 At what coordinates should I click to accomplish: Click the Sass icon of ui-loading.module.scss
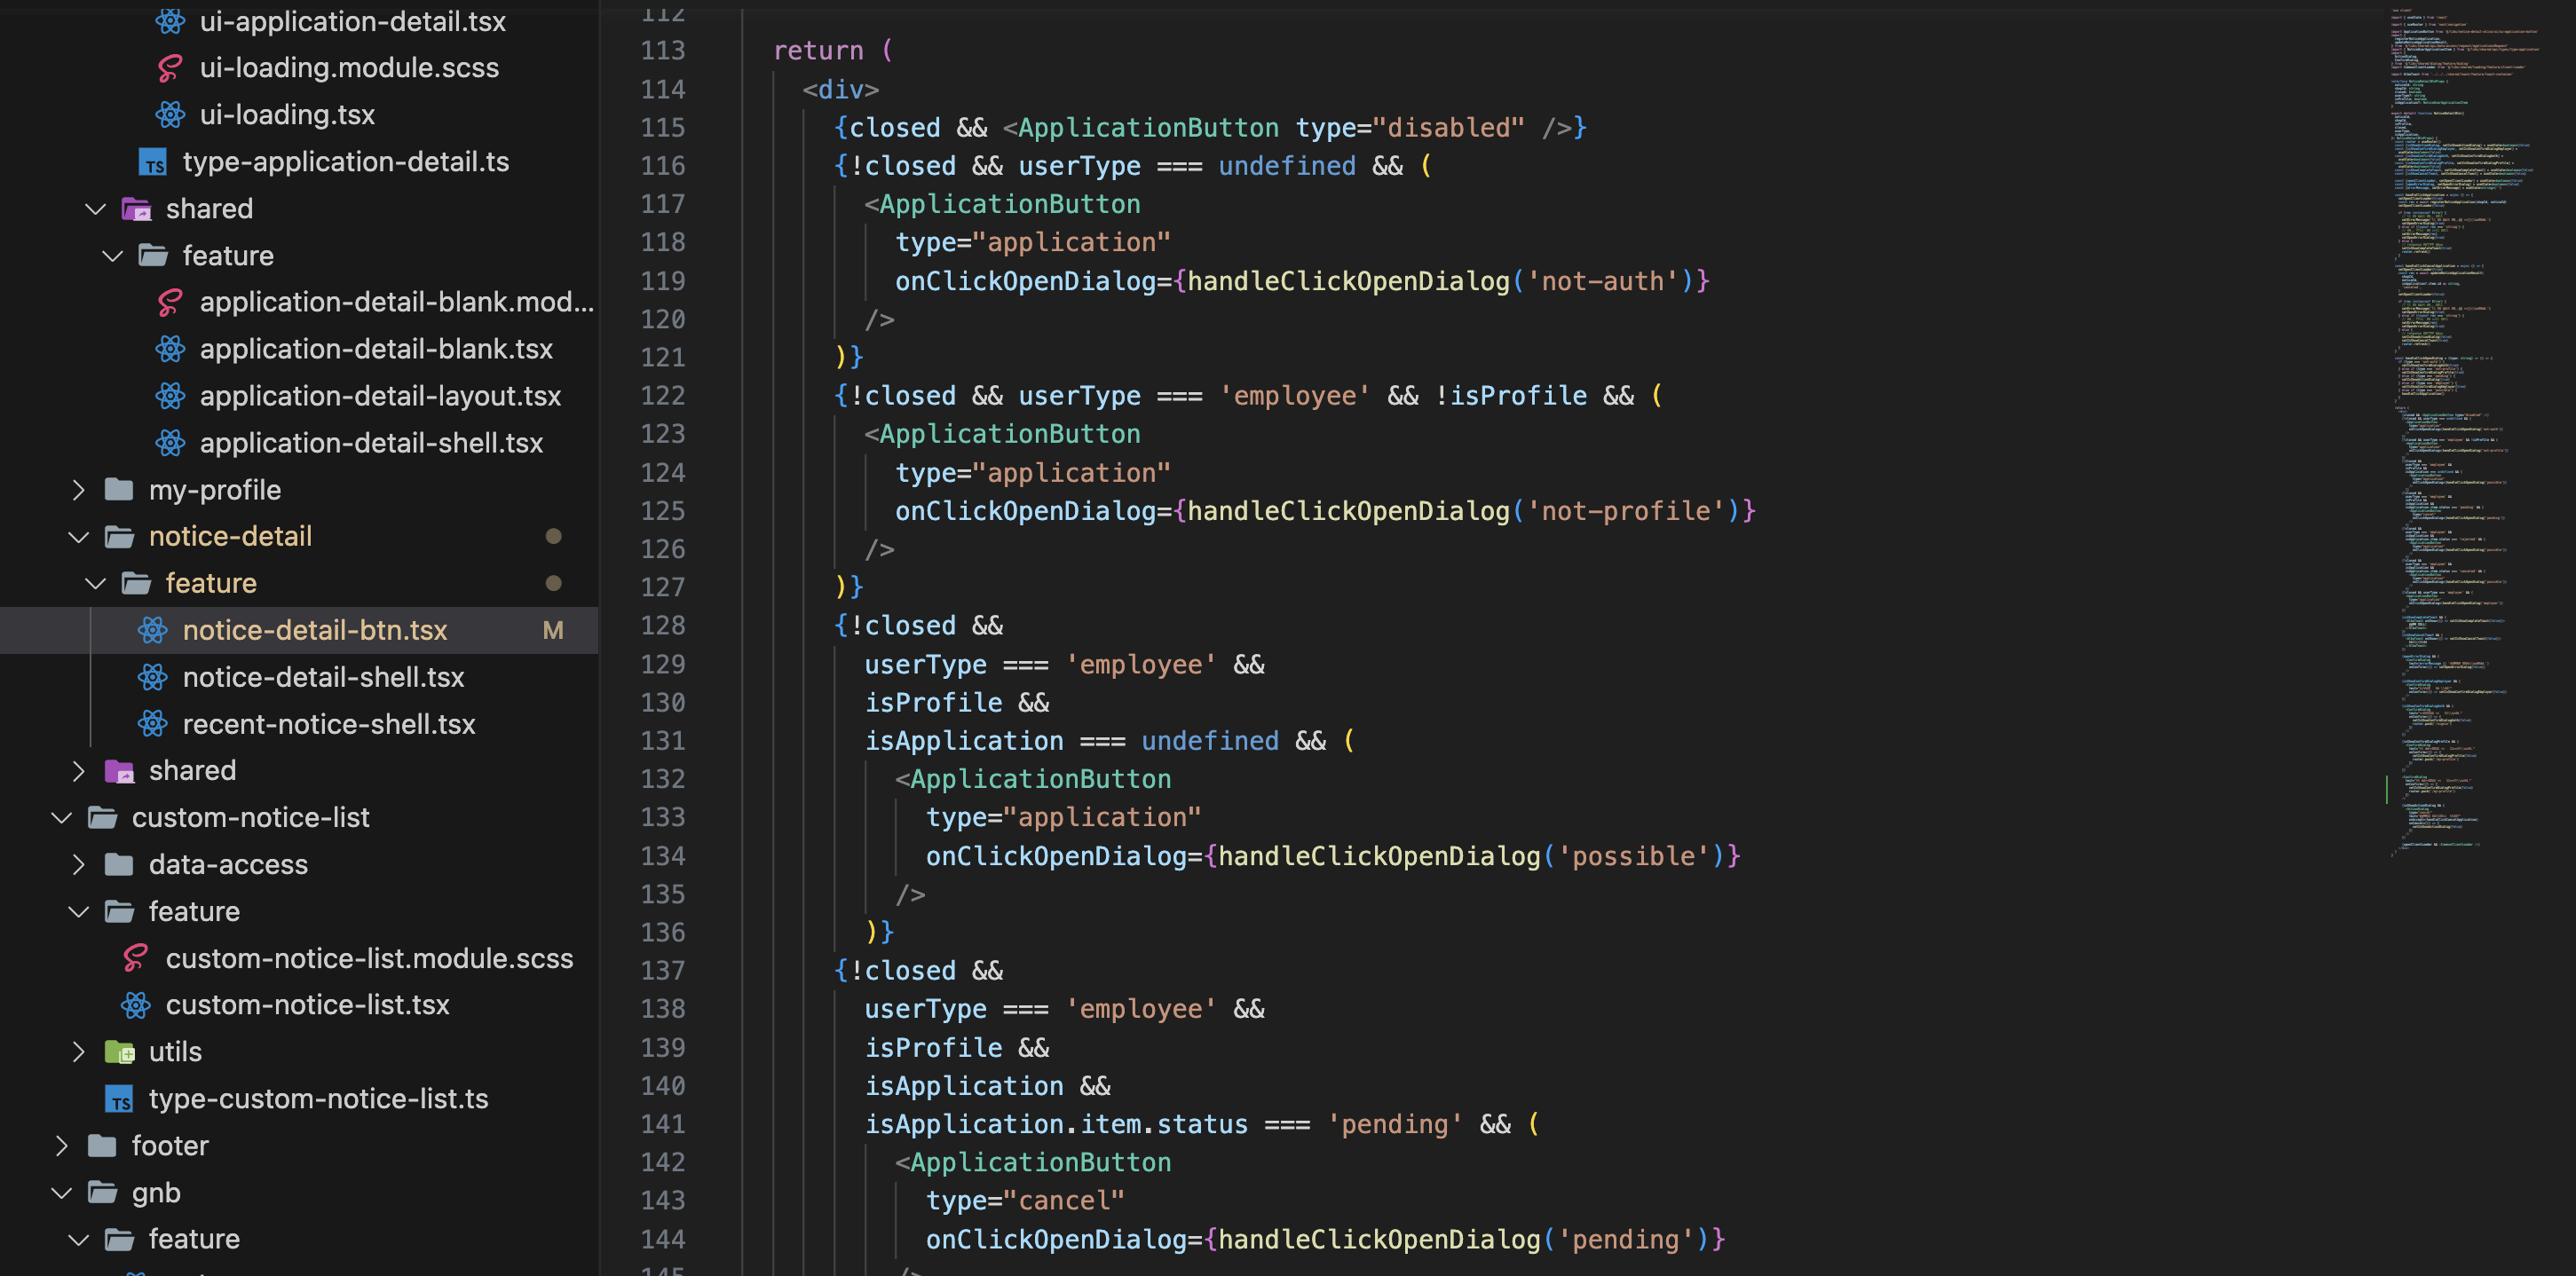click(x=170, y=68)
